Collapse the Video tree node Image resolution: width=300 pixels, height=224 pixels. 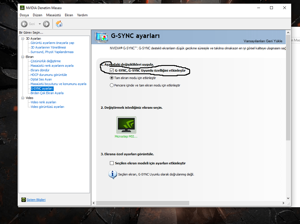pos(23,98)
